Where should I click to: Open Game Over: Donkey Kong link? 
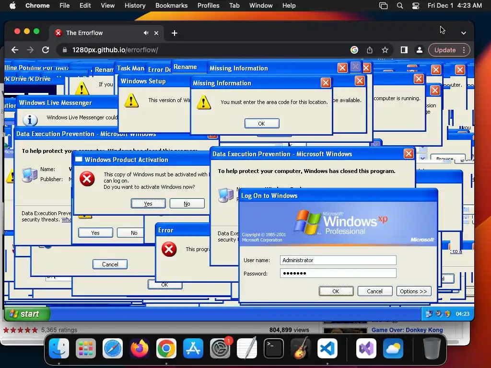pos(407,330)
